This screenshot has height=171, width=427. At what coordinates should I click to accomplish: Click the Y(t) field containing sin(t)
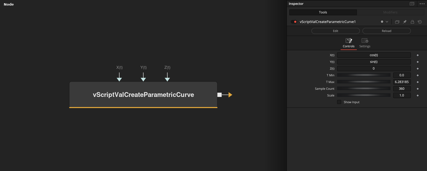(374, 62)
